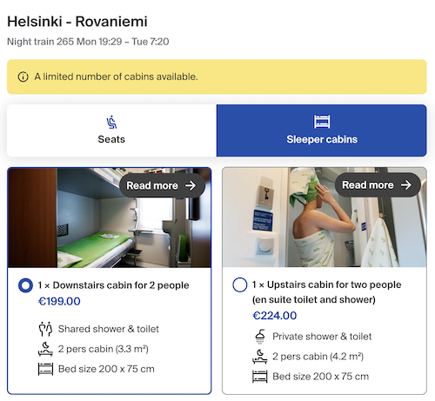The image size is (435, 401).
Task: Select the Upstairs cabin radio button
Action: pos(240,284)
